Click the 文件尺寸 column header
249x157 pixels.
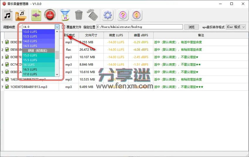tap(91, 35)
